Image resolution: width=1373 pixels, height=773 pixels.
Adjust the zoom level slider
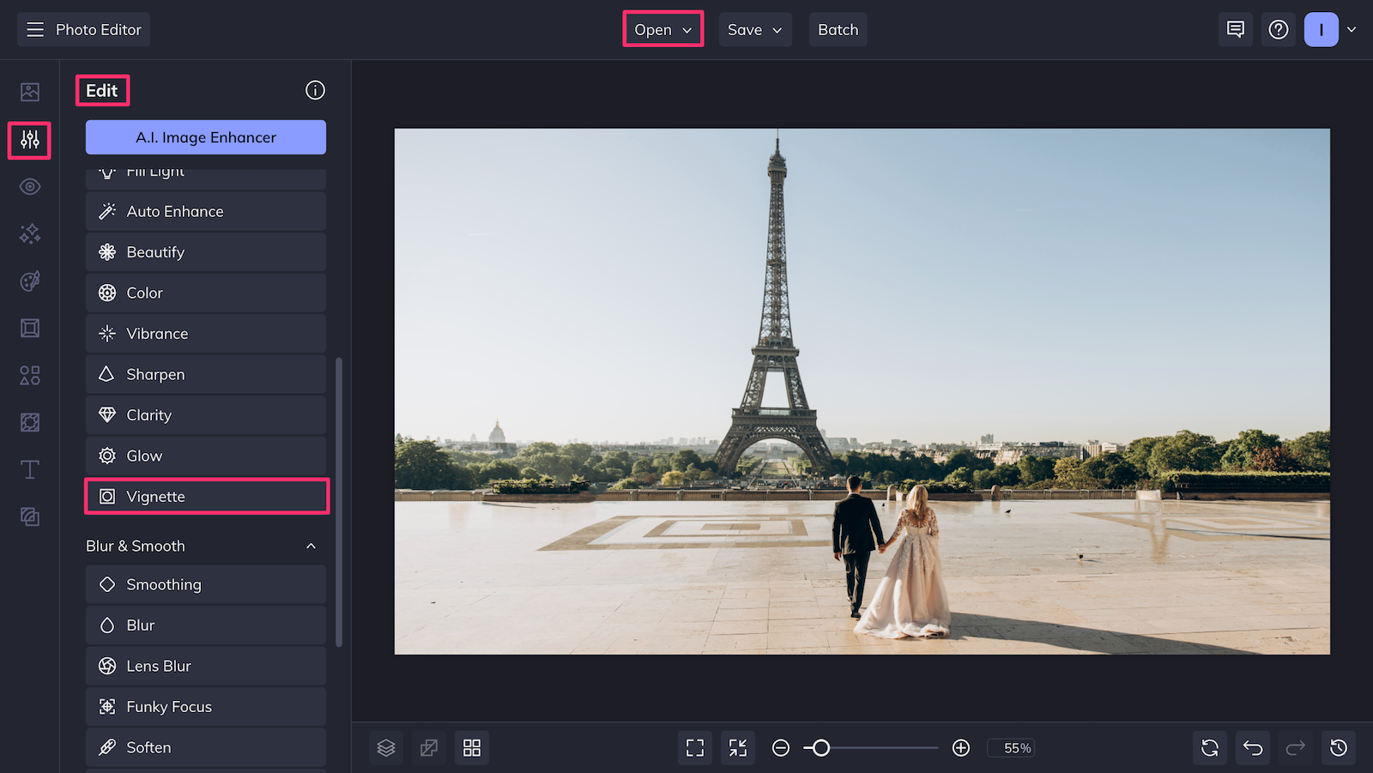(820, 747)
